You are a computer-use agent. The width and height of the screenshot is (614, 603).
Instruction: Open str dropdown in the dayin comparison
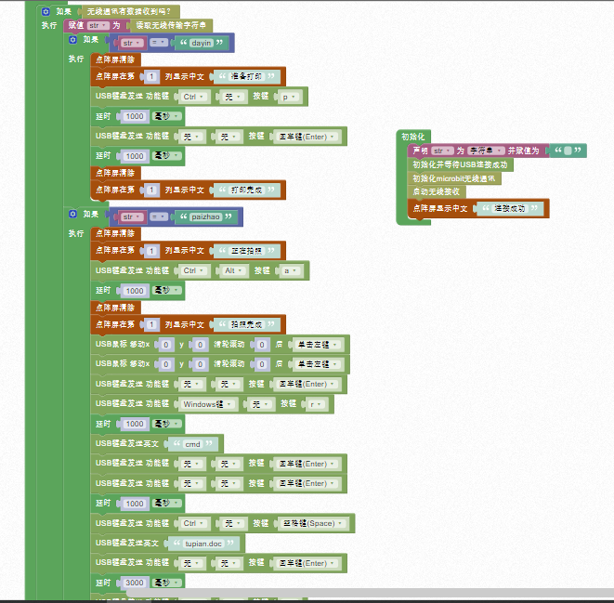pos(132,43)
